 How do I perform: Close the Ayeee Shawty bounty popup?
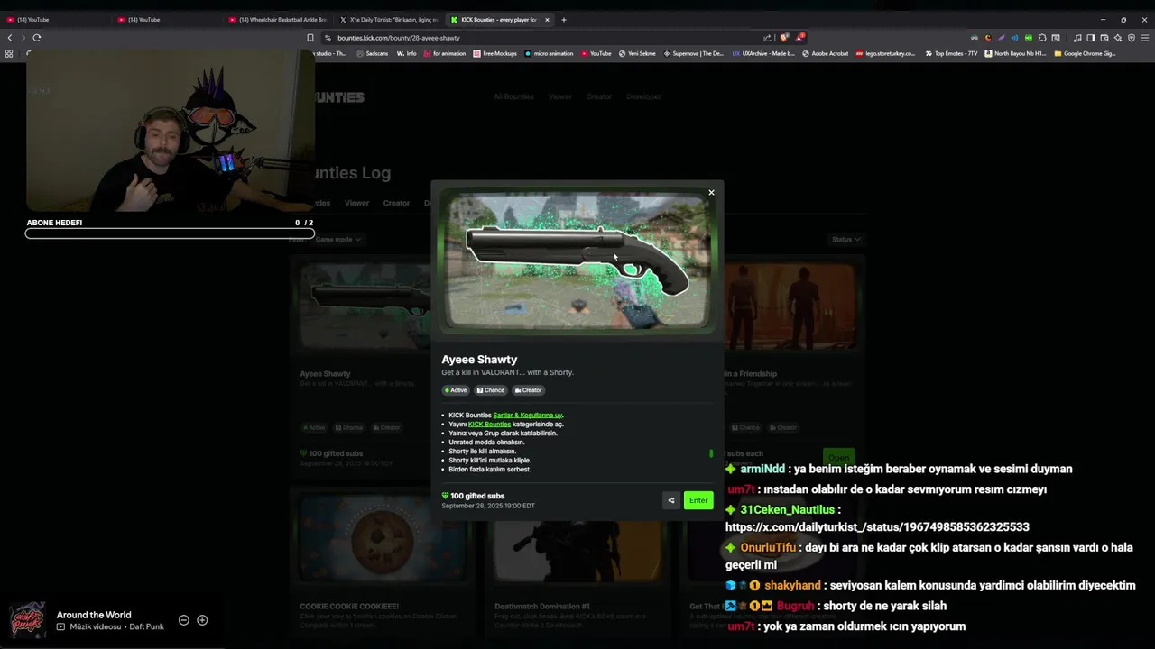[x=711, y=192]
